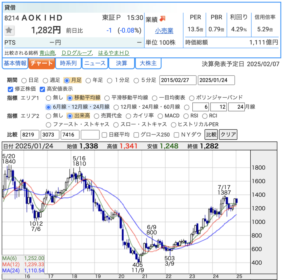
Task: Uncheck the 修正株価 checkbox
Action: coord(11,89)
